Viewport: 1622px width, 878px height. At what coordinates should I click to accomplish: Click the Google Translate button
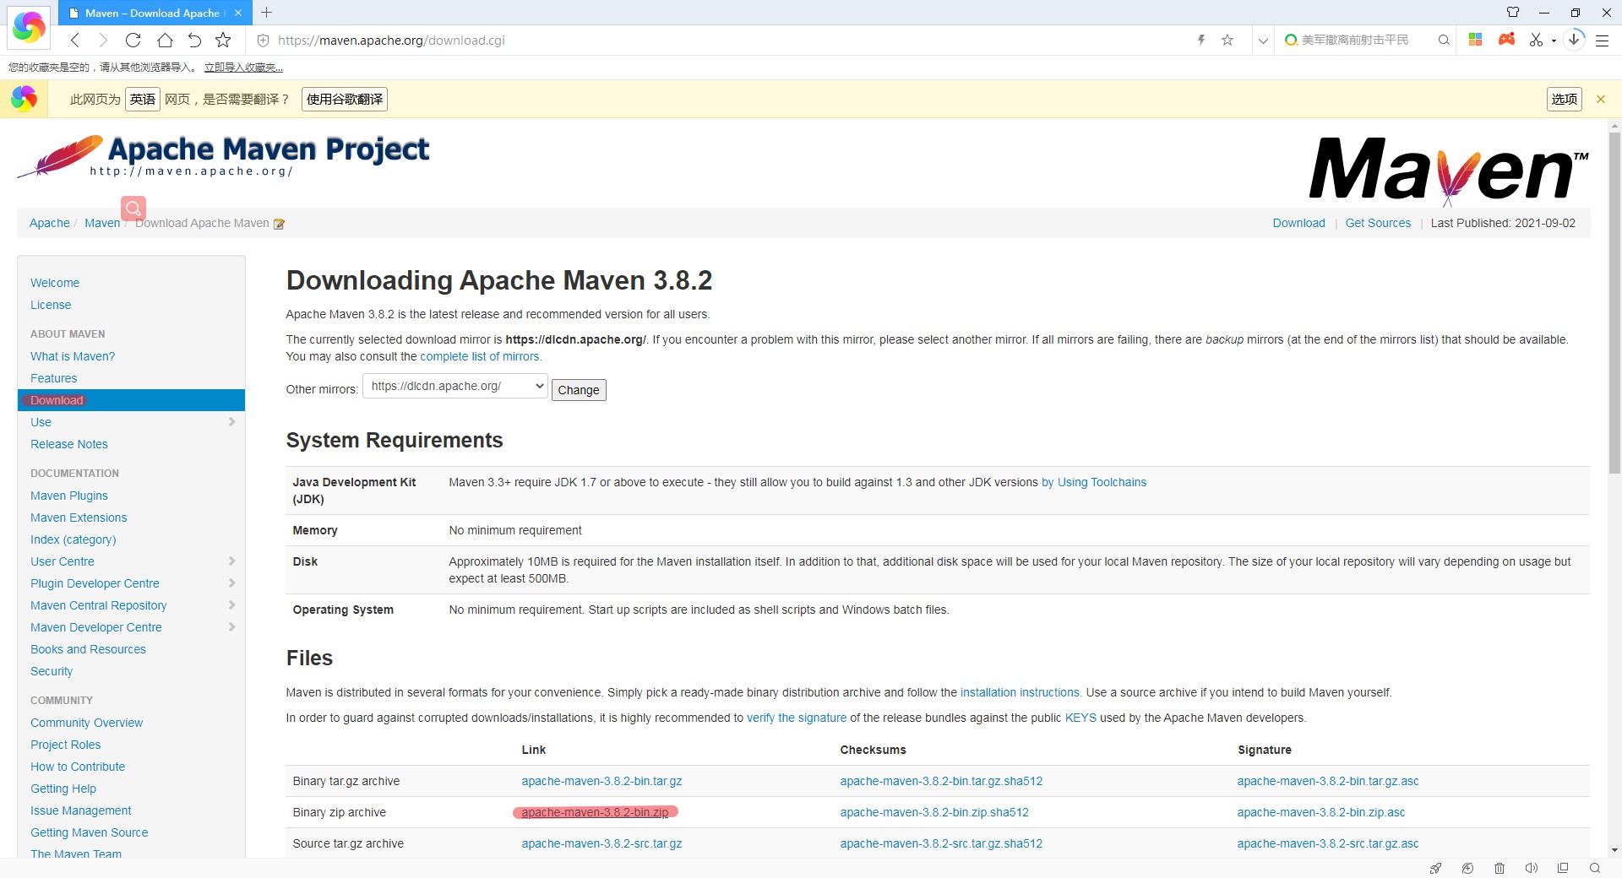click(345, 99)
